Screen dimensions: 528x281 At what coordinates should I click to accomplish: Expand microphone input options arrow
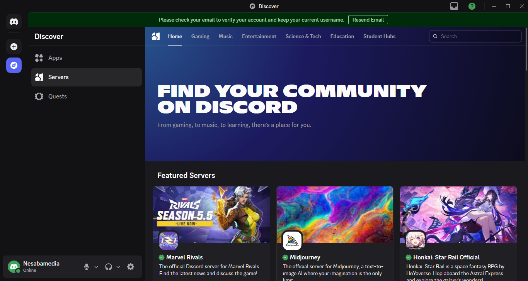[96, 267]
